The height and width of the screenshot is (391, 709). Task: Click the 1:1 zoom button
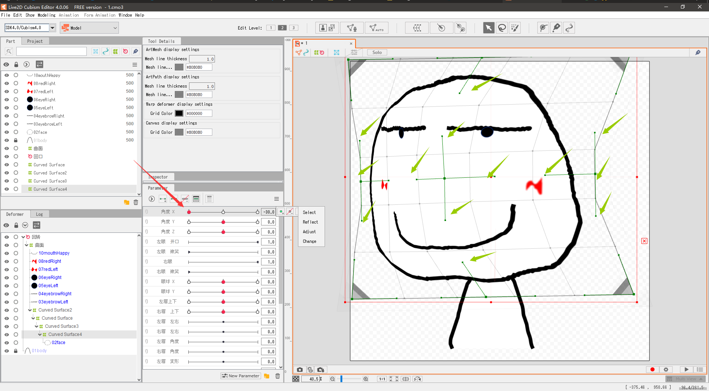click(382, 379)
